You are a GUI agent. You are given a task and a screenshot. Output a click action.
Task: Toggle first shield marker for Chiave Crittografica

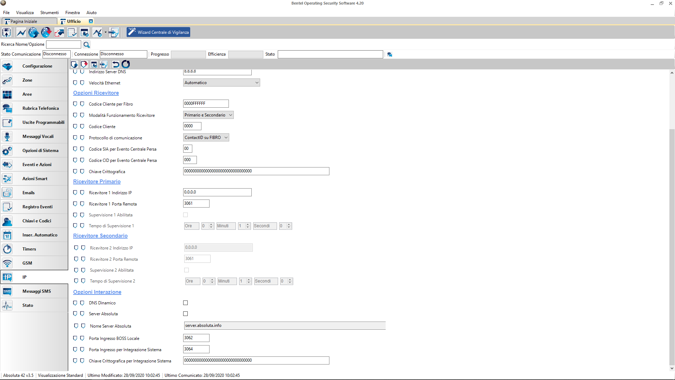[75, 171]
